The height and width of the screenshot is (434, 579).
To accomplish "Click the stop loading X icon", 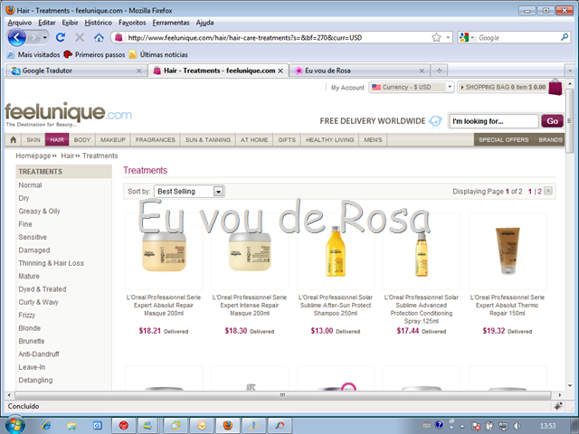I will (80, 37).
